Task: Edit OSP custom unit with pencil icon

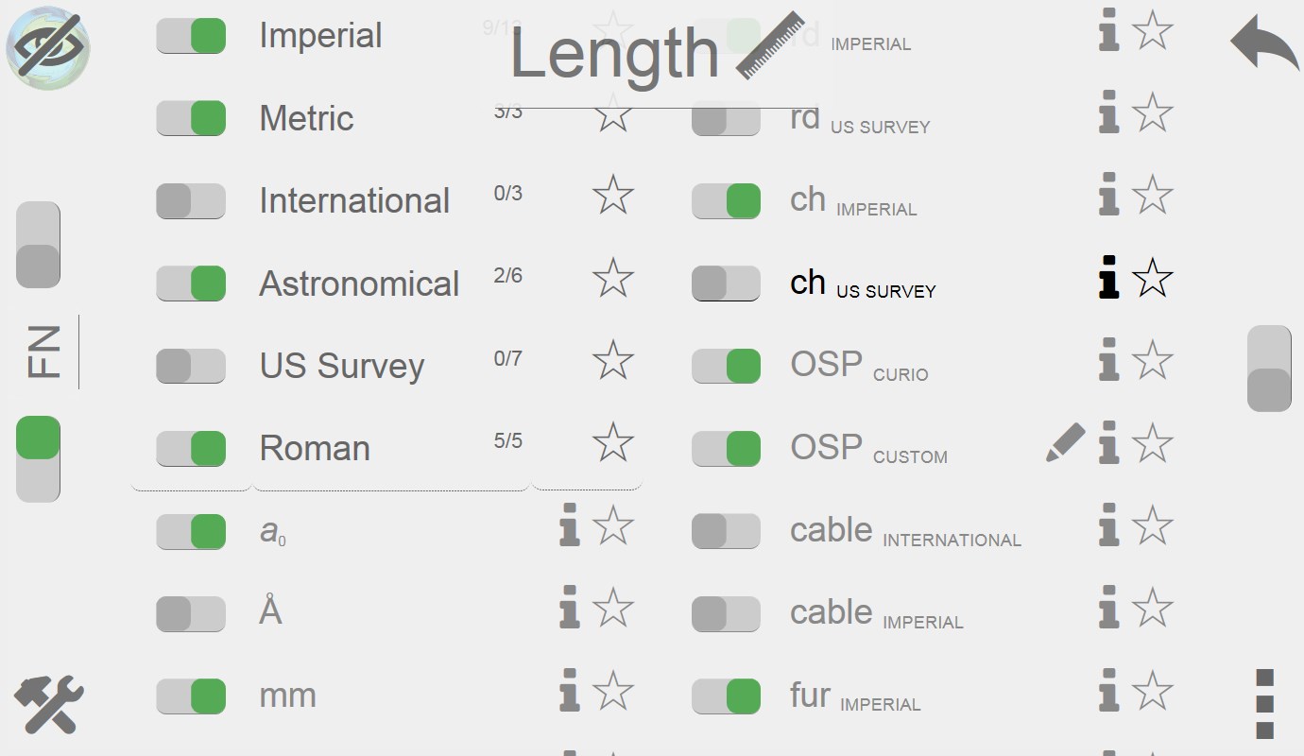Action: [x=1065, y=442]
